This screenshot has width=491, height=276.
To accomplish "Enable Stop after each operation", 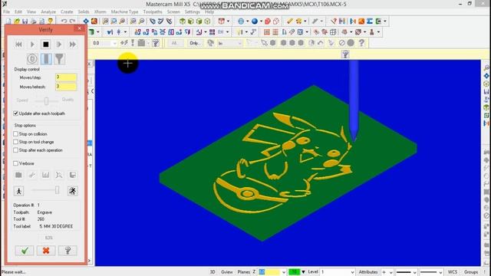I will [15, 150].
